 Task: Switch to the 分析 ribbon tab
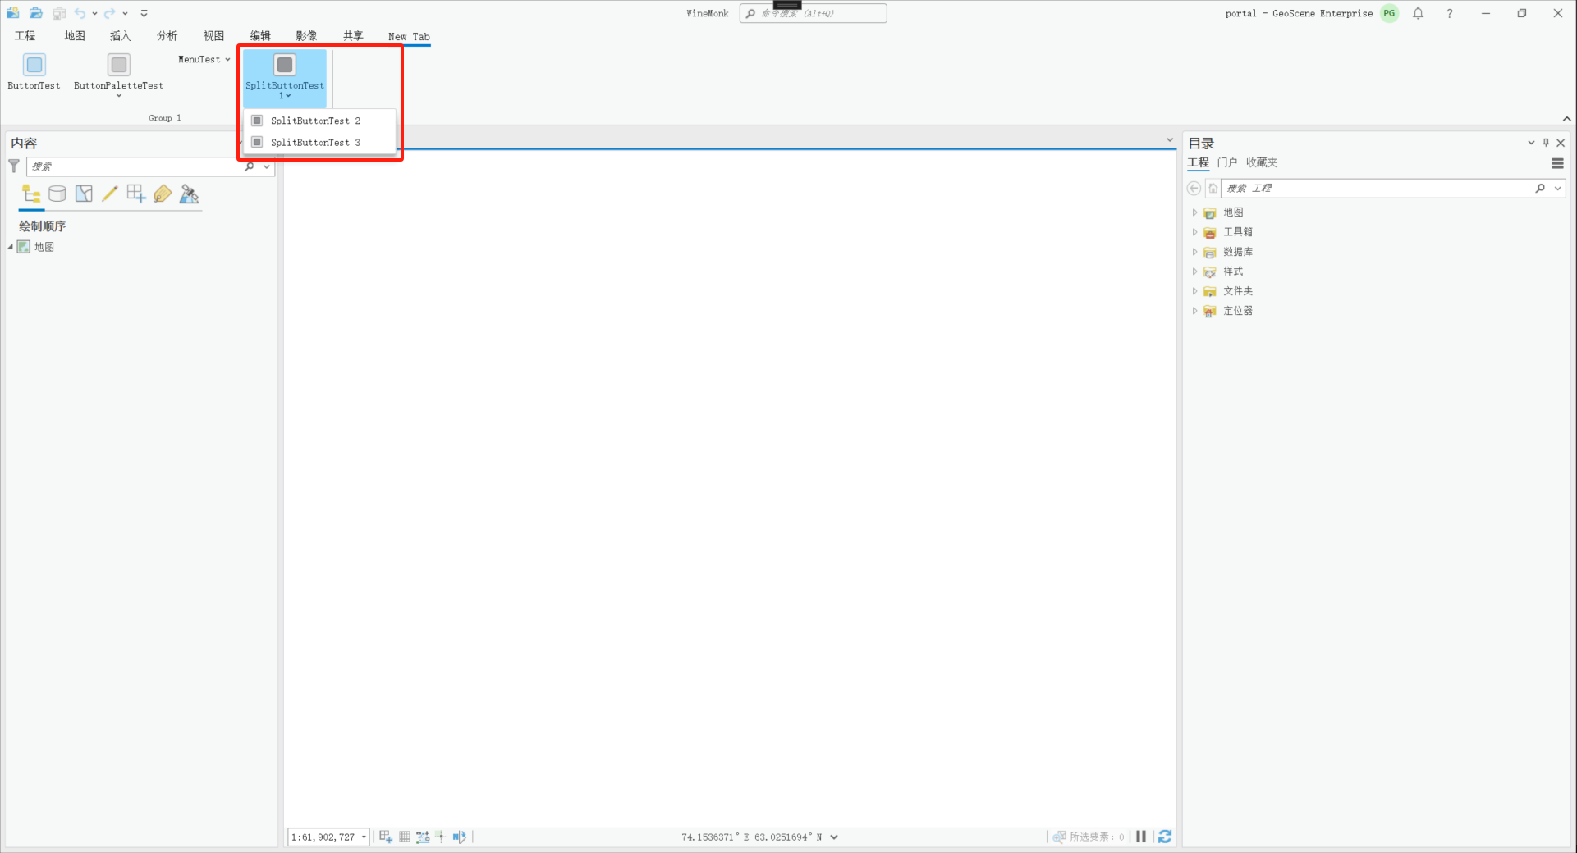(167, 36)
